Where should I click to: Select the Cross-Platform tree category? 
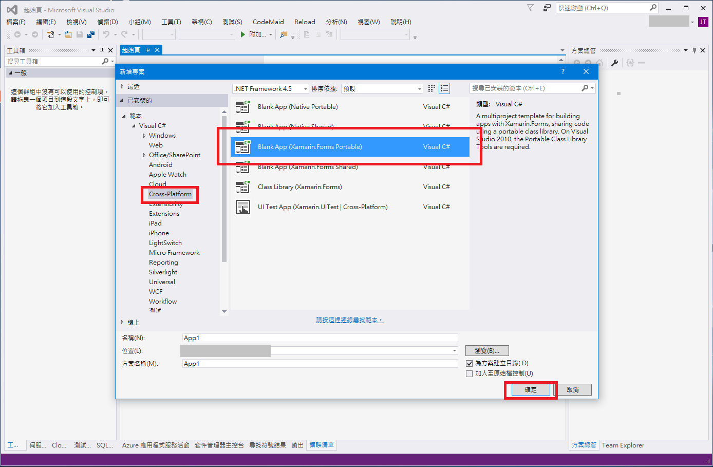pyautogui.click(x=170, y=194)
